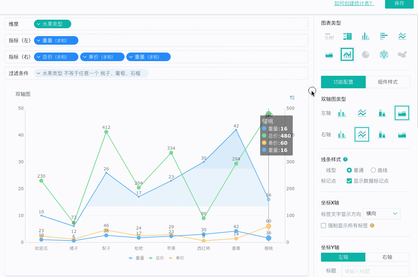Open the 标签文字显示方向 dropdown
Viewport: 418px width, 277px height.
[x=381, y=213]
